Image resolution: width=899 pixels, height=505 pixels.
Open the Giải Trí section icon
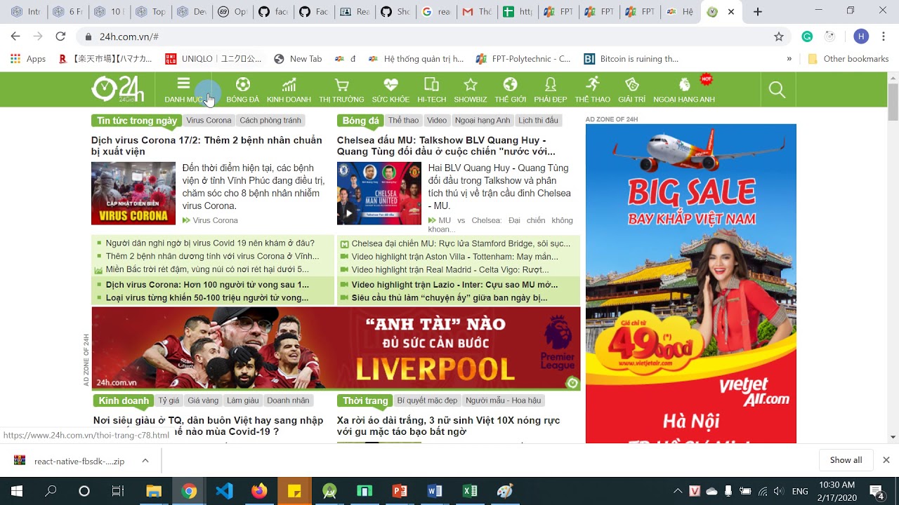coord(631,90)
